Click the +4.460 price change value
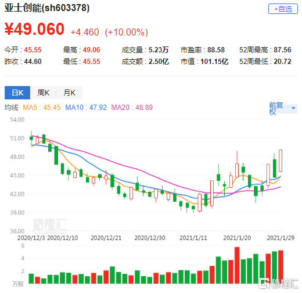The height and width of the screenshot is (293, 302). (x=85, y=32)
